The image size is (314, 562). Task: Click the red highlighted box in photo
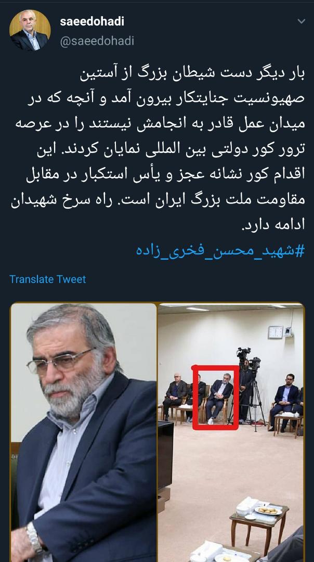pos(216,397)
